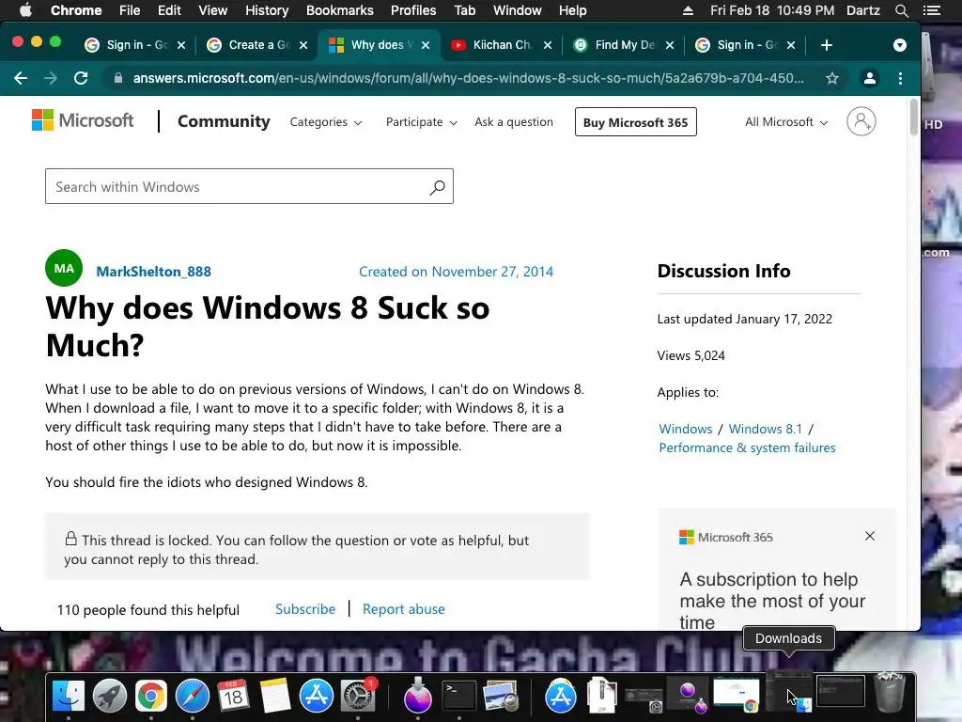Open Calendar from the Dock
The image size is (962, 722).
pos(233,696)
